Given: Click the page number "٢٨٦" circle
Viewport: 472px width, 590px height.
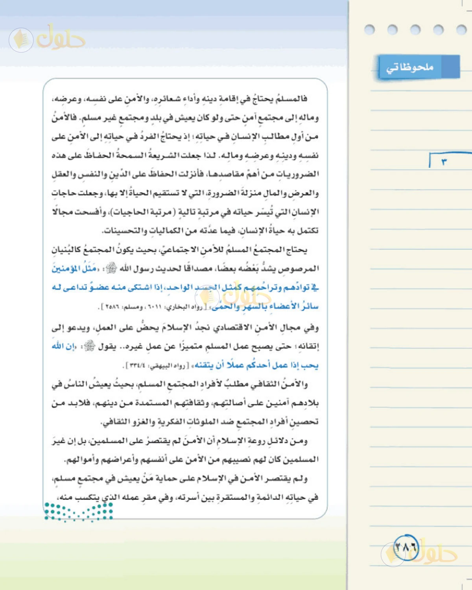Looking at the screenshot, I should point(406,548).
